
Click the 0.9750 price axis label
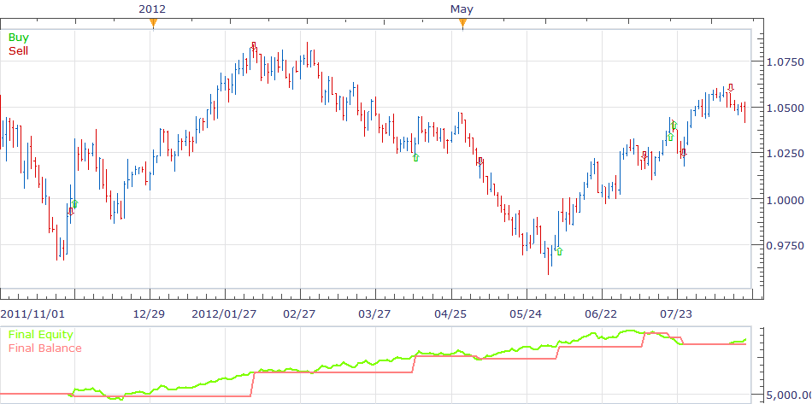(785, 245)
